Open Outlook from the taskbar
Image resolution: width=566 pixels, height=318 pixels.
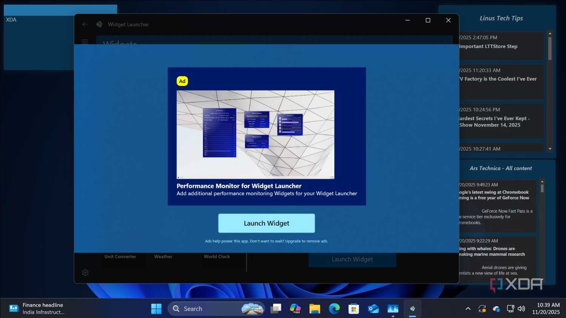tap(373, 309)
